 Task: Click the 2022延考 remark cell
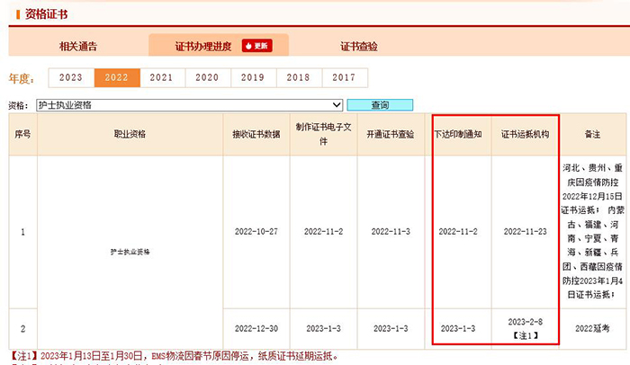[592, 328]
